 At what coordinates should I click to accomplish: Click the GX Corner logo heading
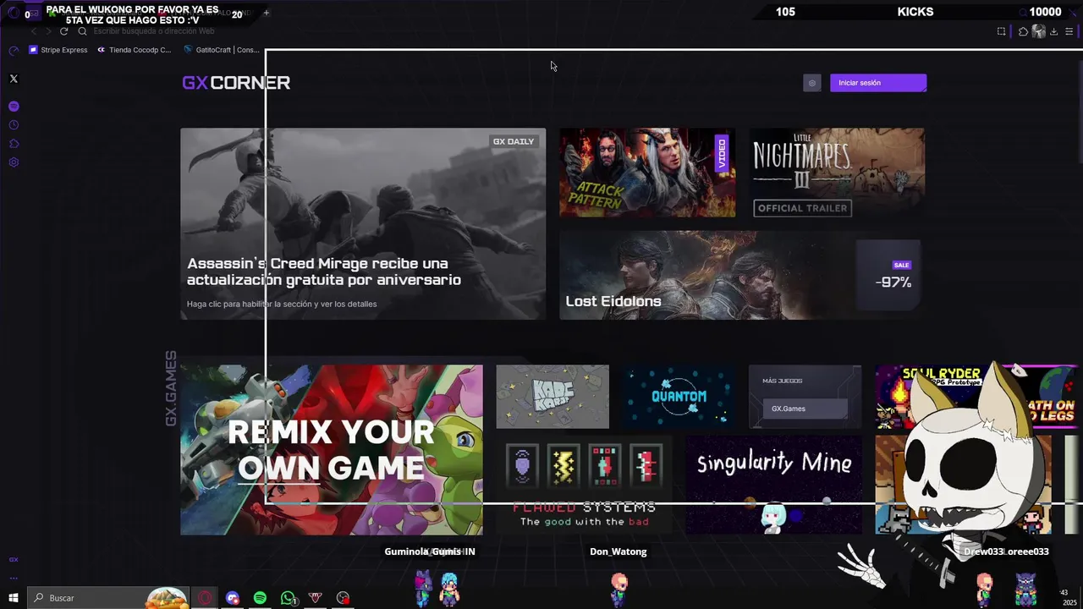236,83
